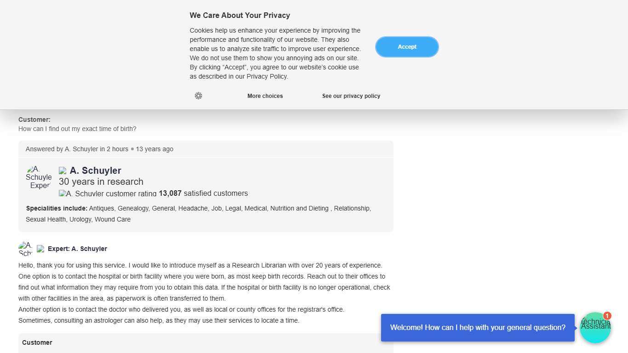Click the A. Schuyler customer rating image
This screenshot has width=628, height=353.
coord(108,194)
